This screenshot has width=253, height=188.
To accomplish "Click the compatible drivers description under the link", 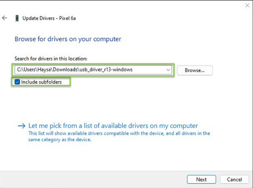I will click(119, 136).
